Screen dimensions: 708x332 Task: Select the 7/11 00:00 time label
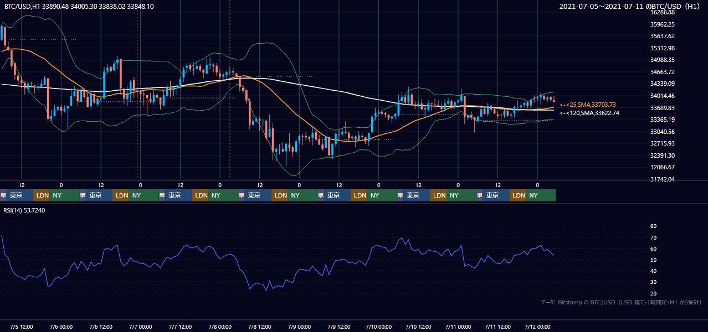(x=458, y=326)
